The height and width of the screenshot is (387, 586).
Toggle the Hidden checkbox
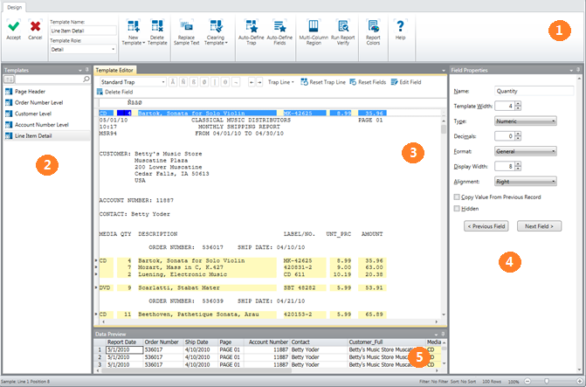coord(457,210)
